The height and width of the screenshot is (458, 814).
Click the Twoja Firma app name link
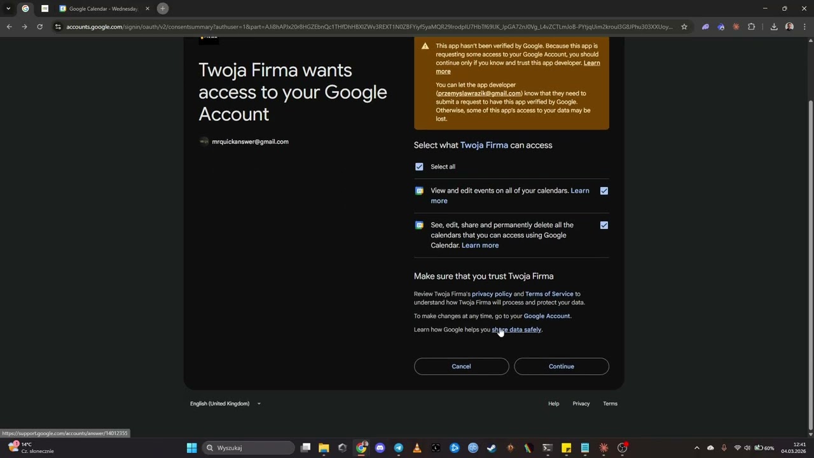(x=484, y=145)
